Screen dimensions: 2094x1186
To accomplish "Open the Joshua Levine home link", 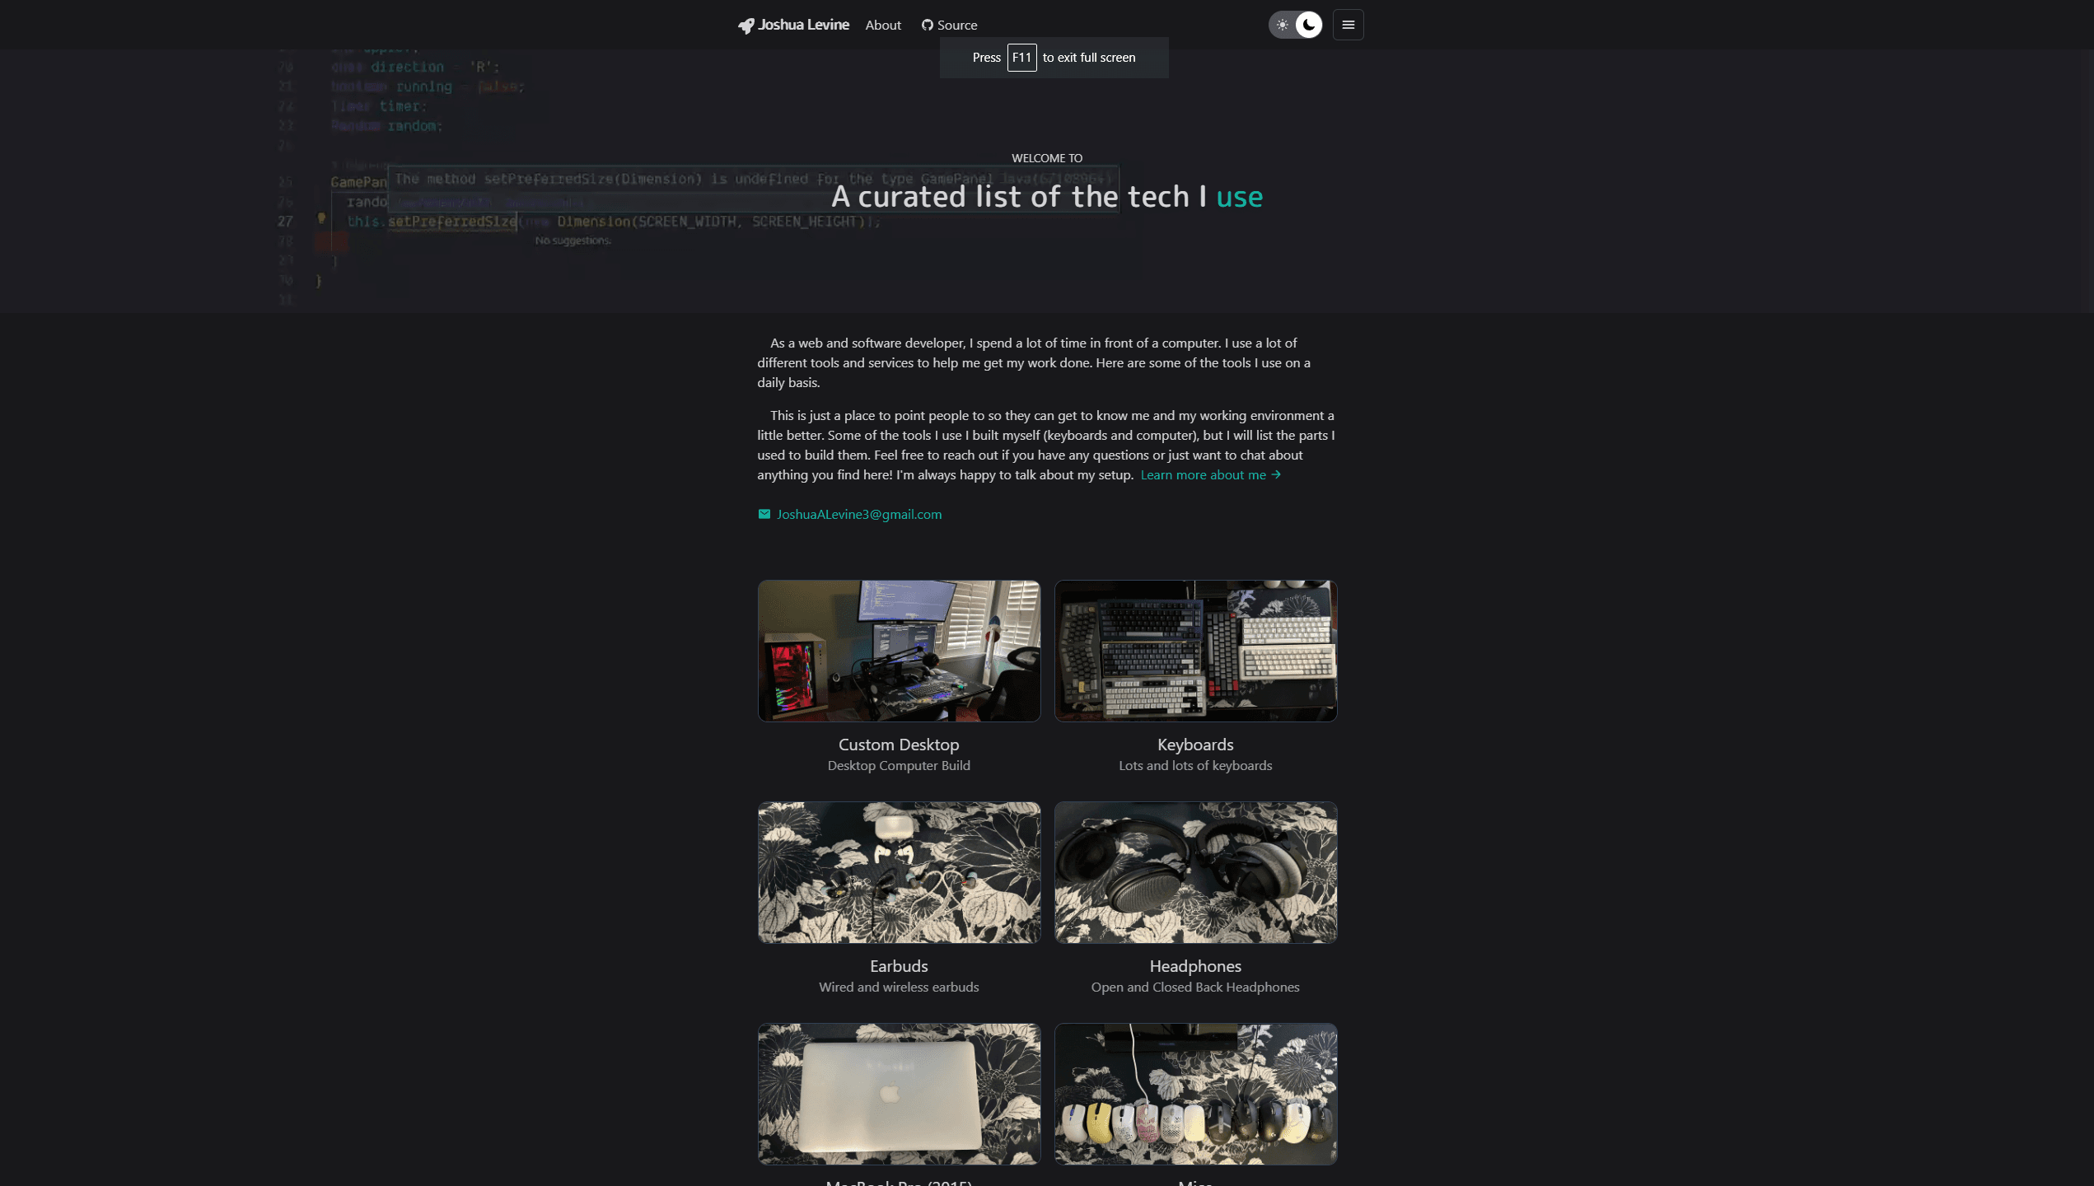I will (x=793, y=26).
